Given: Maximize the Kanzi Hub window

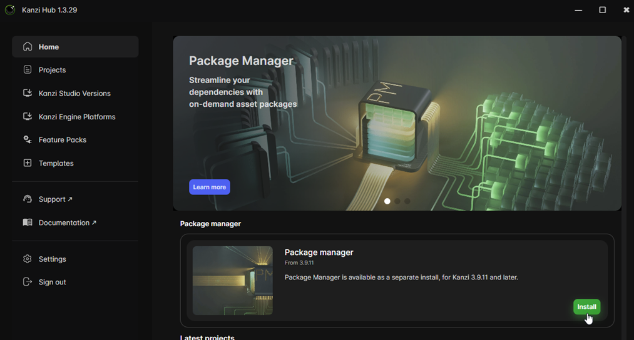Looking at the screenshot, I should (603, 10).
